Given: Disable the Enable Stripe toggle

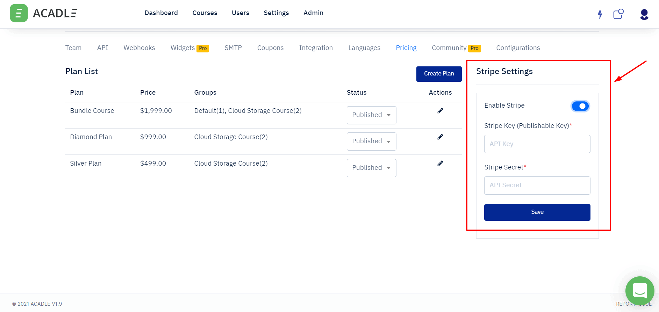Looking at the screenshot, I should coord(580,106).
